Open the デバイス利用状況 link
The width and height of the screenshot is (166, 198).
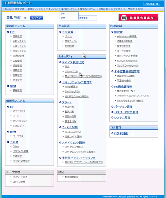point(73,62)
